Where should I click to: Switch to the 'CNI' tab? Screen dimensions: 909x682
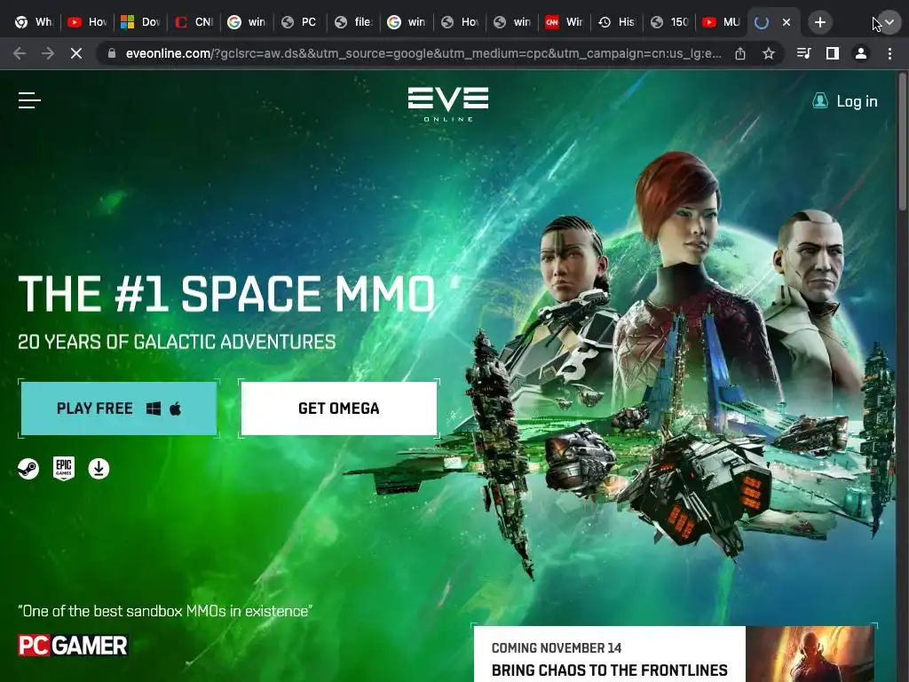point(194,22)
